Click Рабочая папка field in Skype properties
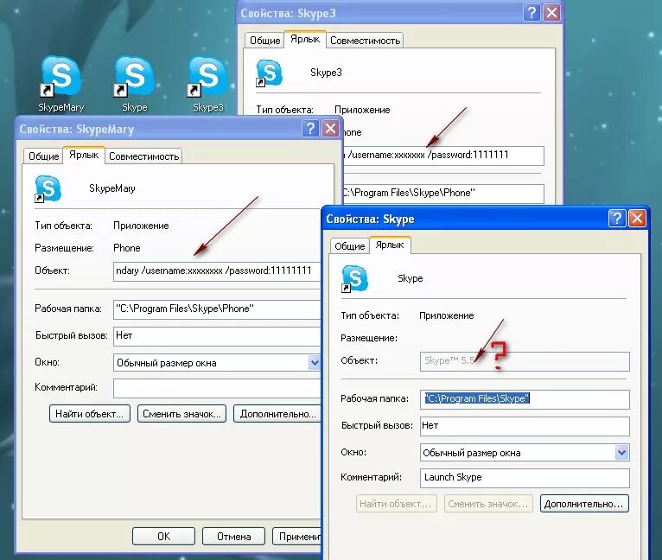The height and width of the screenshot is (560, 662). click(525, 399)
